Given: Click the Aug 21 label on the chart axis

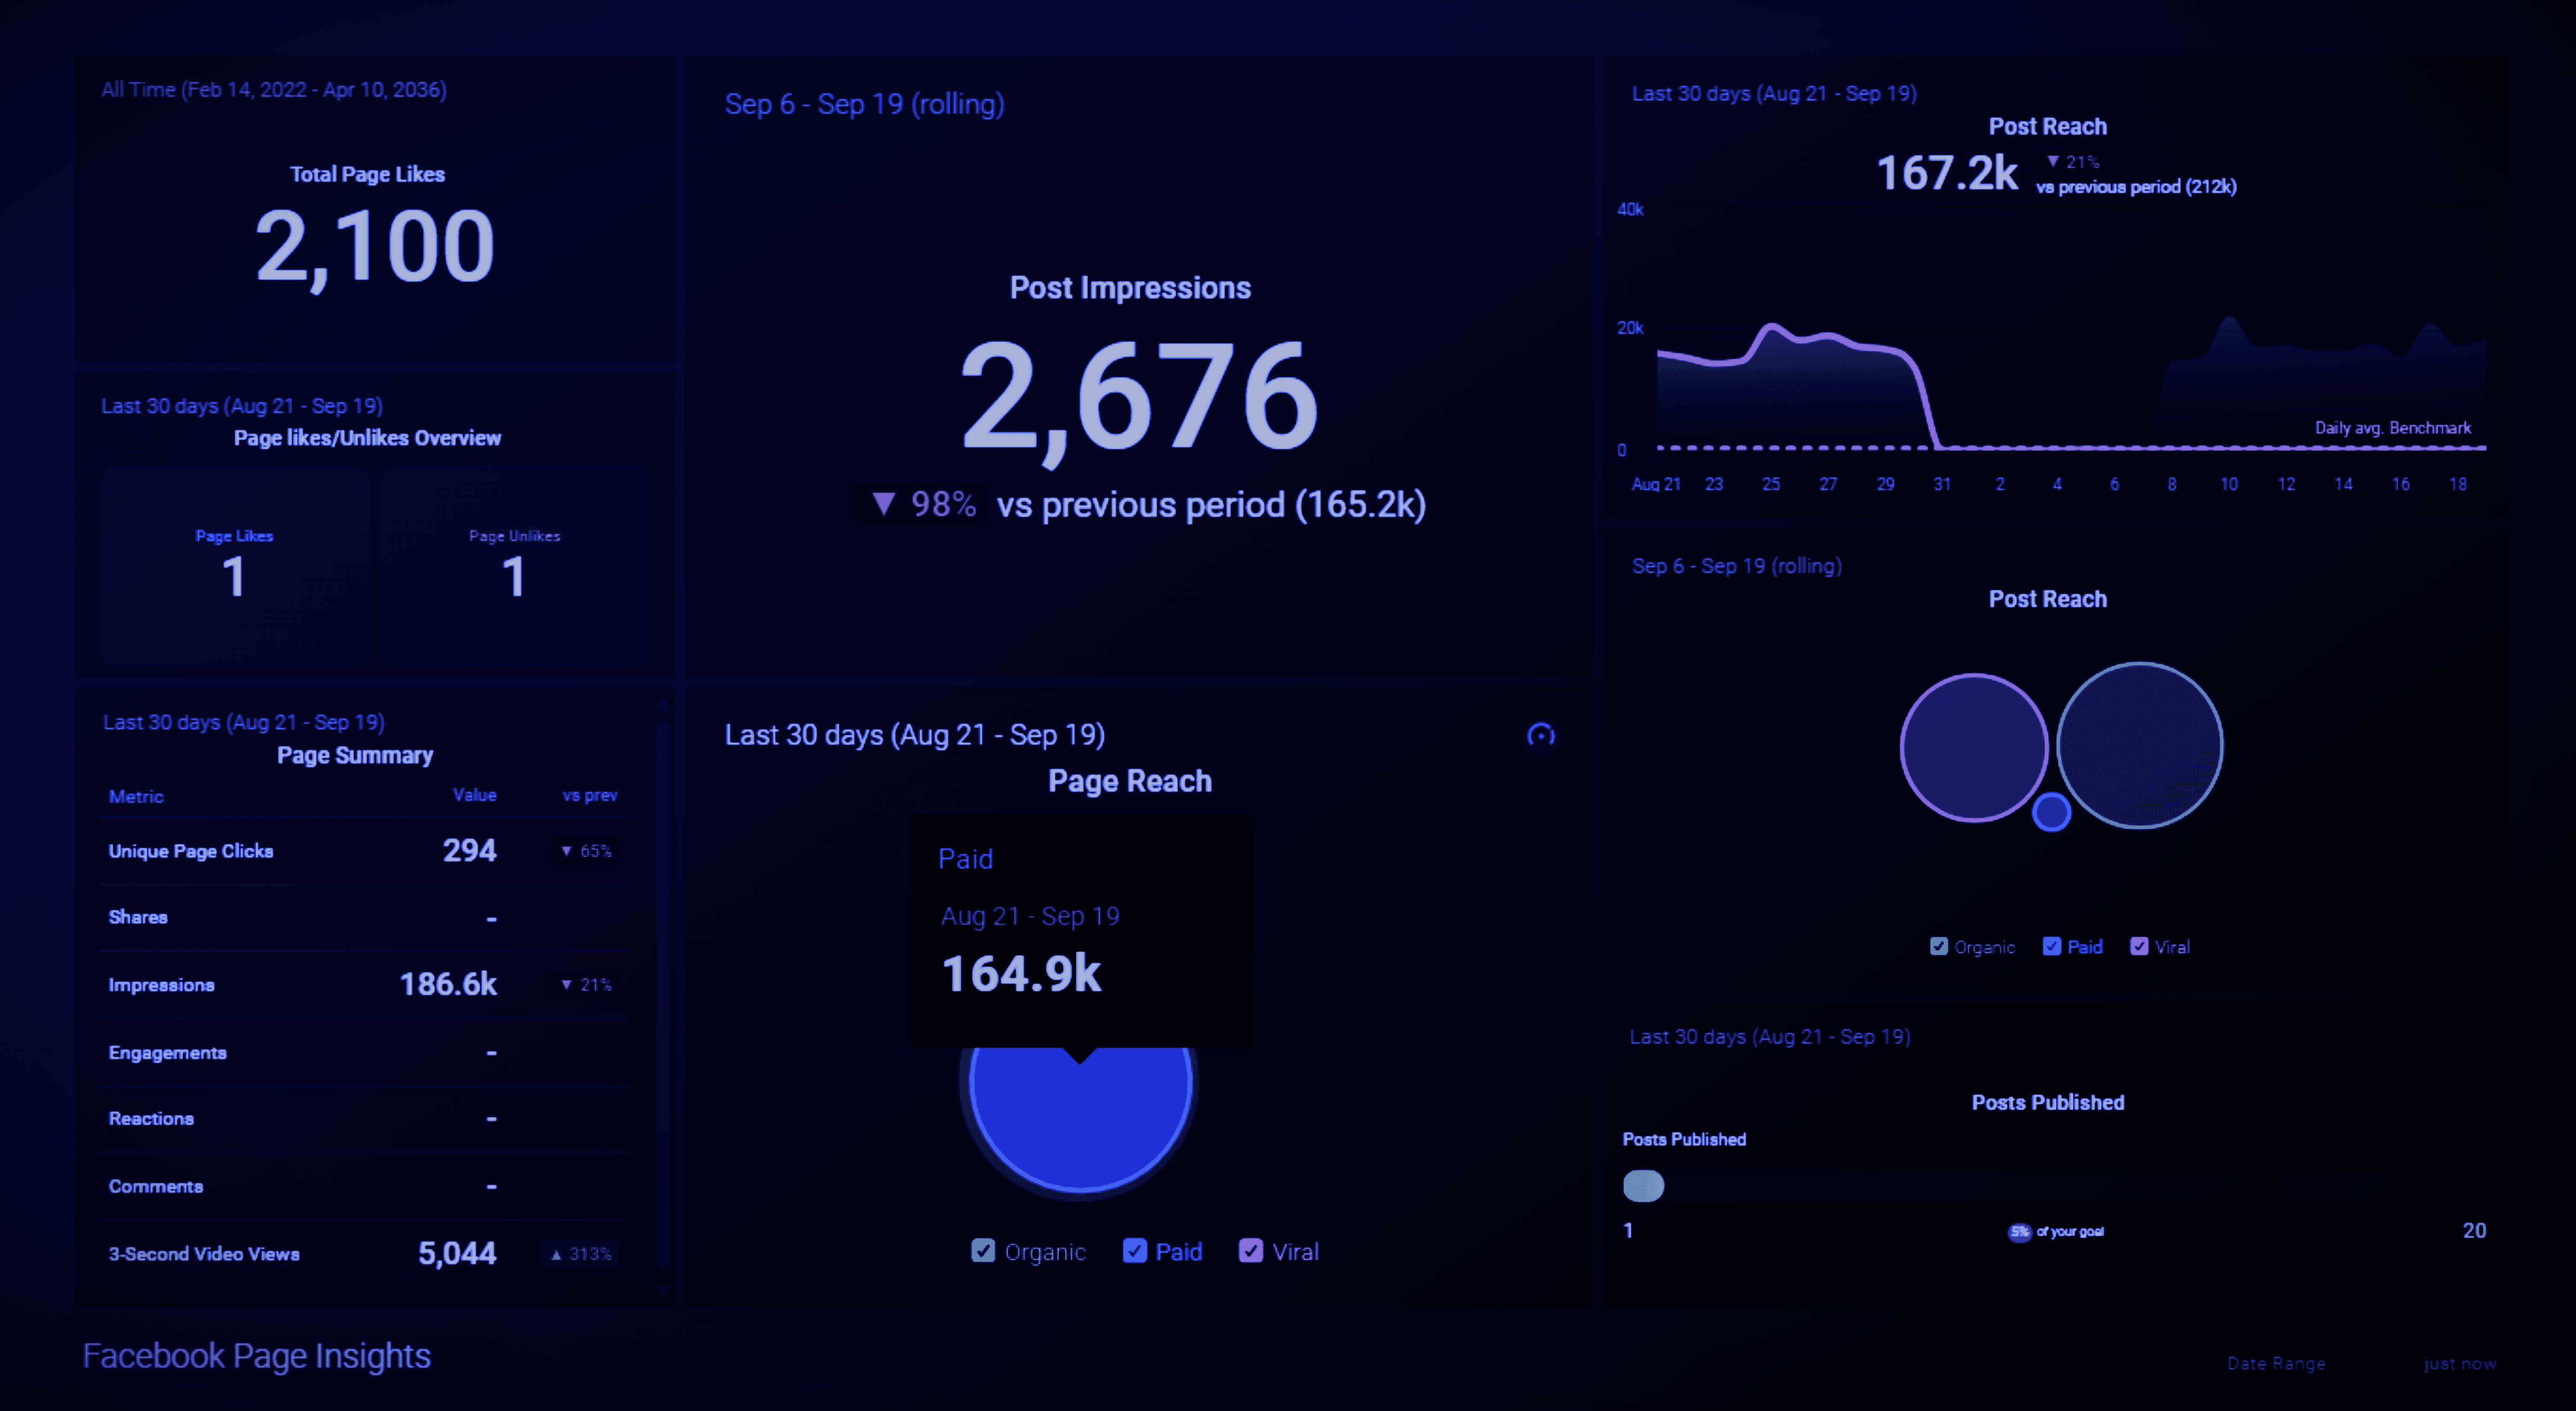Looking at the screenshot, I should [1656, 484].
